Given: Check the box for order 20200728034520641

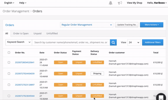Looking at the screenshot, I should point(9,62).
